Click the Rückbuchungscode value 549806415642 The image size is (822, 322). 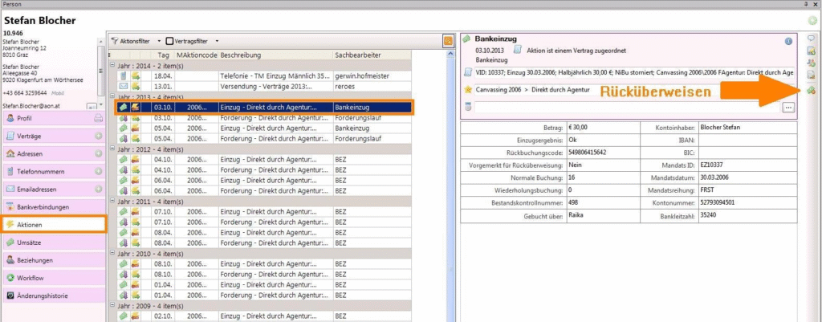tap(587, 152)
